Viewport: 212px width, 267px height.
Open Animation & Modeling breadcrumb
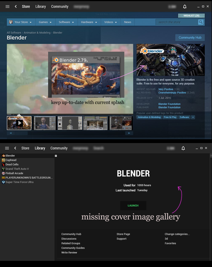point(37,32)
